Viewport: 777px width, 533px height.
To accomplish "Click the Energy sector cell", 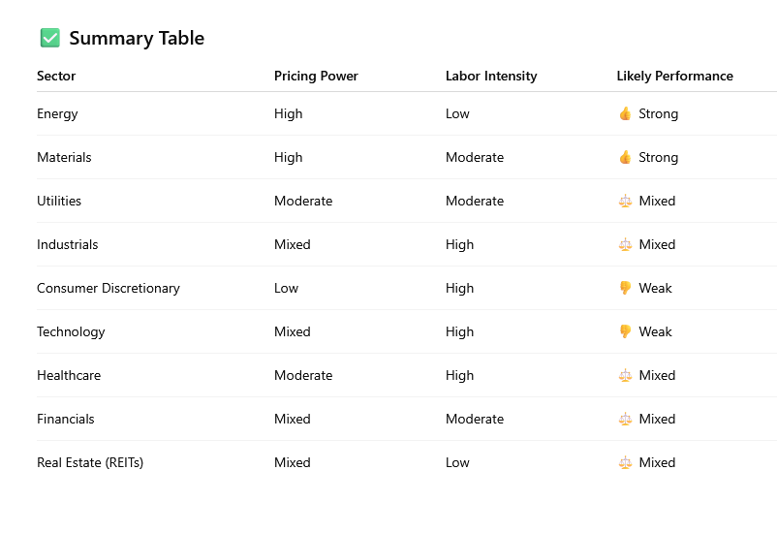I will coord(57,114).
